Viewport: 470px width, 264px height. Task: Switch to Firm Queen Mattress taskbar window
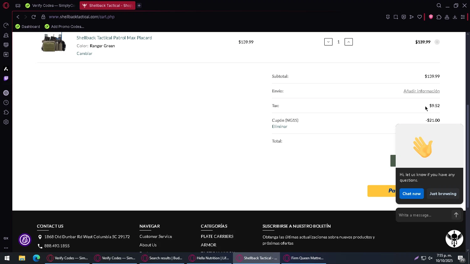click(x=304, y=258)
